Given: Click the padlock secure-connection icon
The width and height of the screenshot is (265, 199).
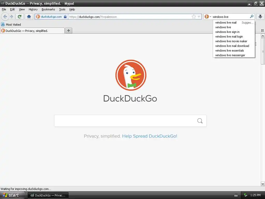Looking at the screenshot, I should 65,17.
